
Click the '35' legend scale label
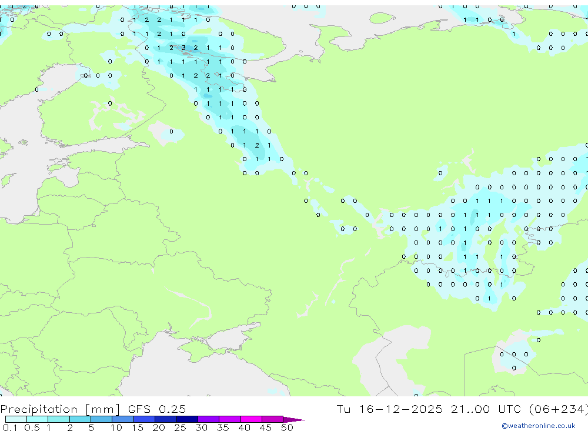point(223,427)
